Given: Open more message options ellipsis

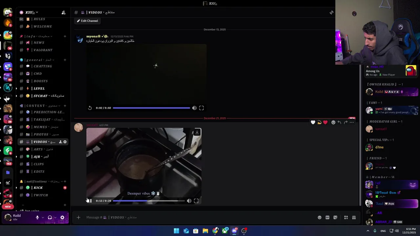Looking at the screenshot, I should coord(352,122).
